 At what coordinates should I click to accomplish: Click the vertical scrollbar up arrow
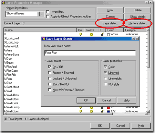148,29
